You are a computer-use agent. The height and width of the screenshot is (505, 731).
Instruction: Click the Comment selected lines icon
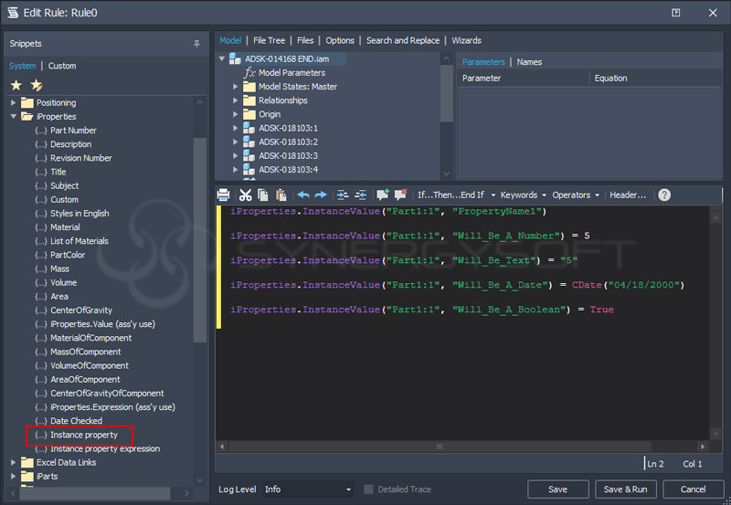point(382,195)
